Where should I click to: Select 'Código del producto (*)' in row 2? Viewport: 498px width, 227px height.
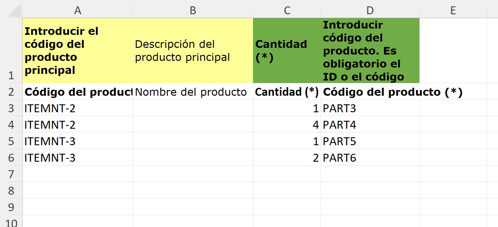click(x=370, y=91)
